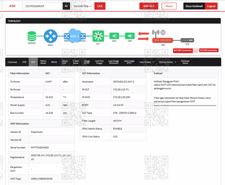Image resolution: width=225 pixels, height=185 pixels.
Task: Select the Registered at value 2025-09-14
Action: click(37, 155)
